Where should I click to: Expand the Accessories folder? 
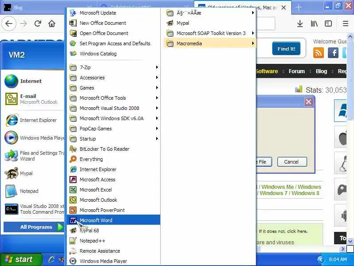point(114,77)
